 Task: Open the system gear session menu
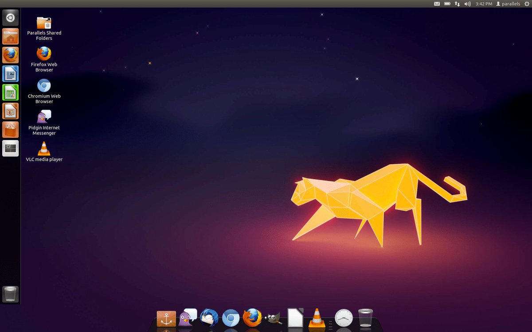click(x=526, y=4)
